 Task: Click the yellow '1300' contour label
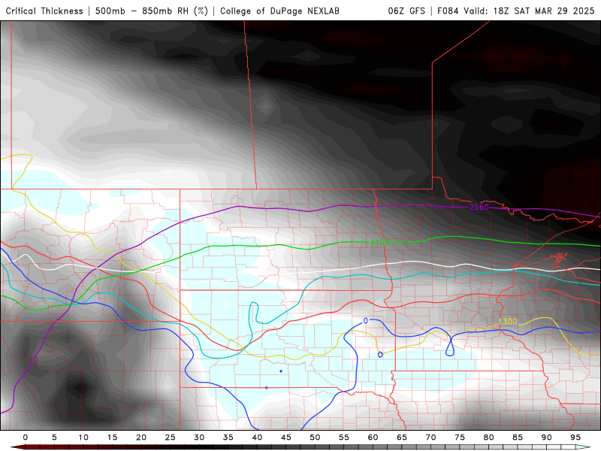point(508,322)
